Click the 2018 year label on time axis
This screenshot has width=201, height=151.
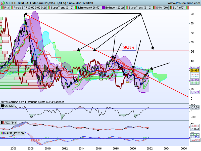click(116, 148)
